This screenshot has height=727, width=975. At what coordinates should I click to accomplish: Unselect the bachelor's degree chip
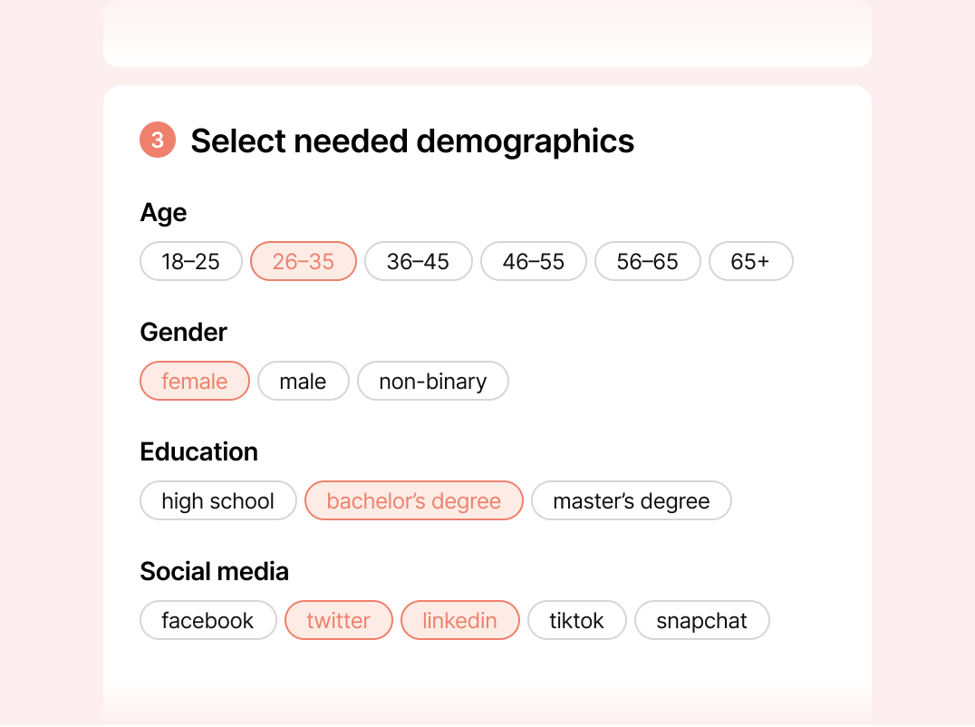click(x=414, y=500)
